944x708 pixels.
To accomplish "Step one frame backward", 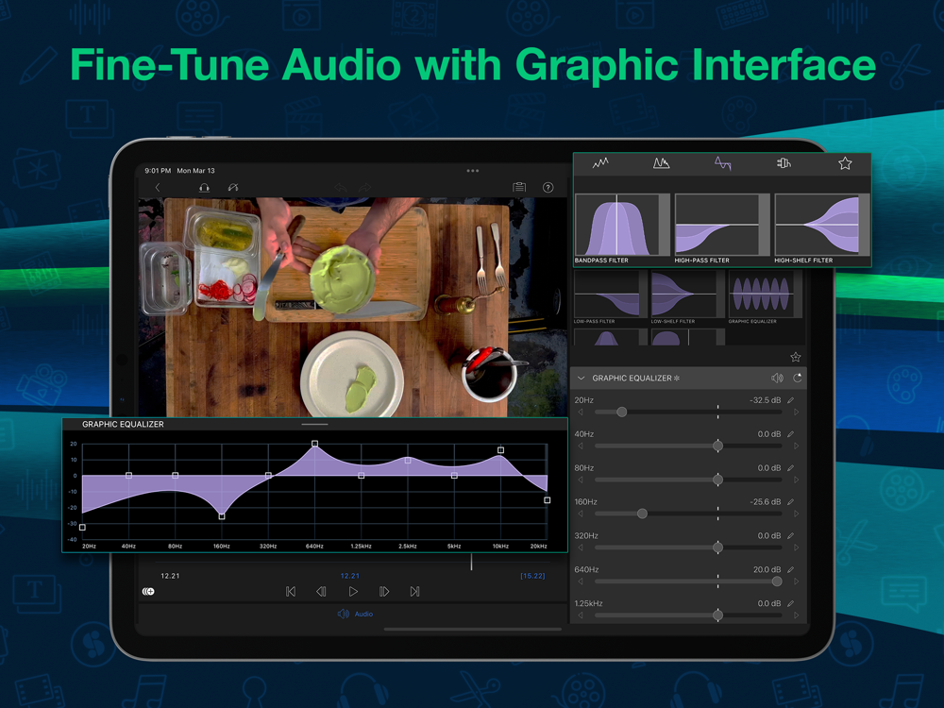I will pyautogui.click(x=321, y=592).
